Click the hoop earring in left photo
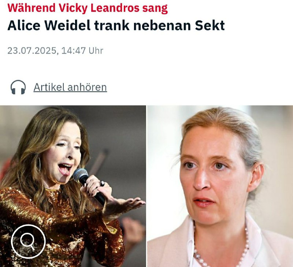The width and height of the screenshot is (293, 267). coord(39,164)
